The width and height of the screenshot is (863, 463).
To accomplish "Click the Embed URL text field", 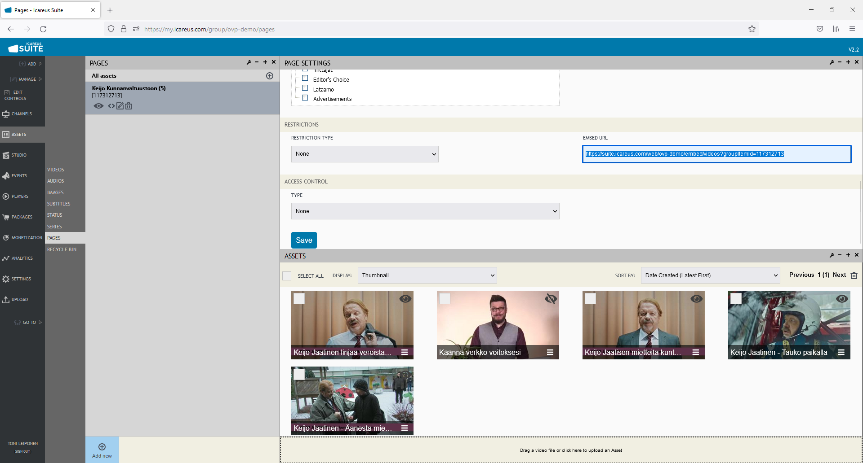I will [x=716, y=154].
